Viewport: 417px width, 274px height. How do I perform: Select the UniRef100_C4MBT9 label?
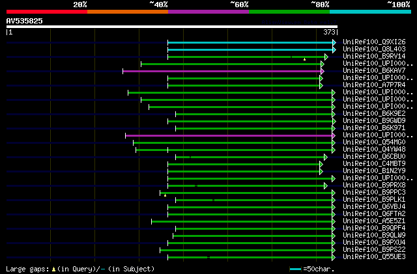(x=374, y=164)
